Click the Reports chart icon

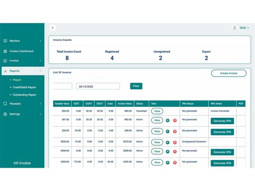5,71
